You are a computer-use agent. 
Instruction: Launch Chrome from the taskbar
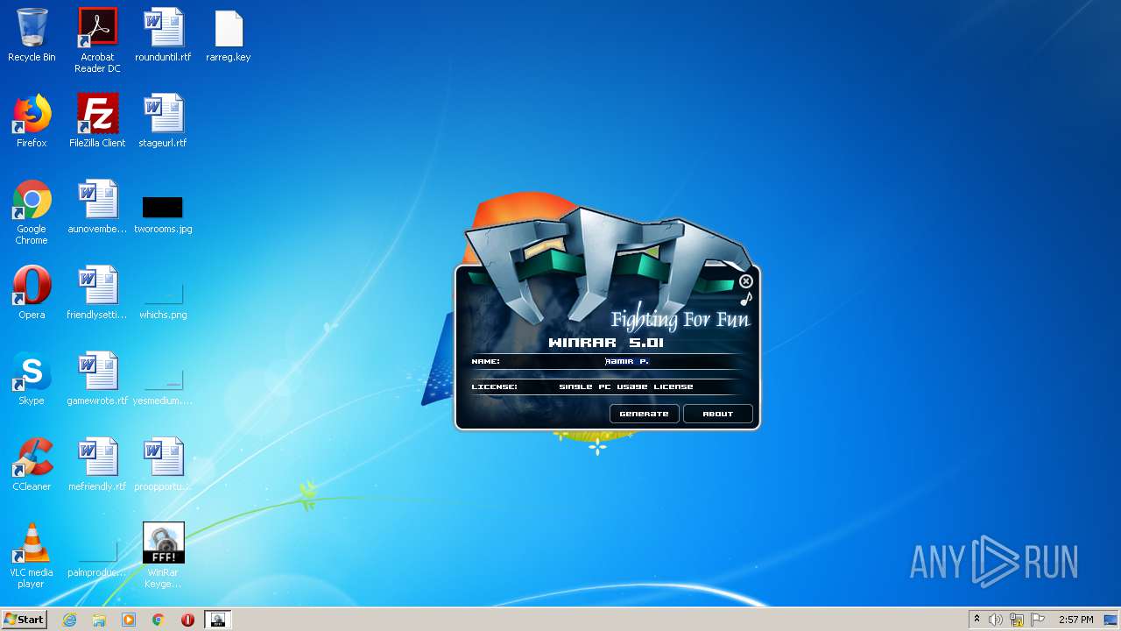click(159, 620)
